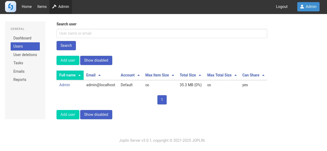Image resolution: width=327 pixels, height=151 pixels.
Task: Click the Joplin logo icon
Action: 11,7
